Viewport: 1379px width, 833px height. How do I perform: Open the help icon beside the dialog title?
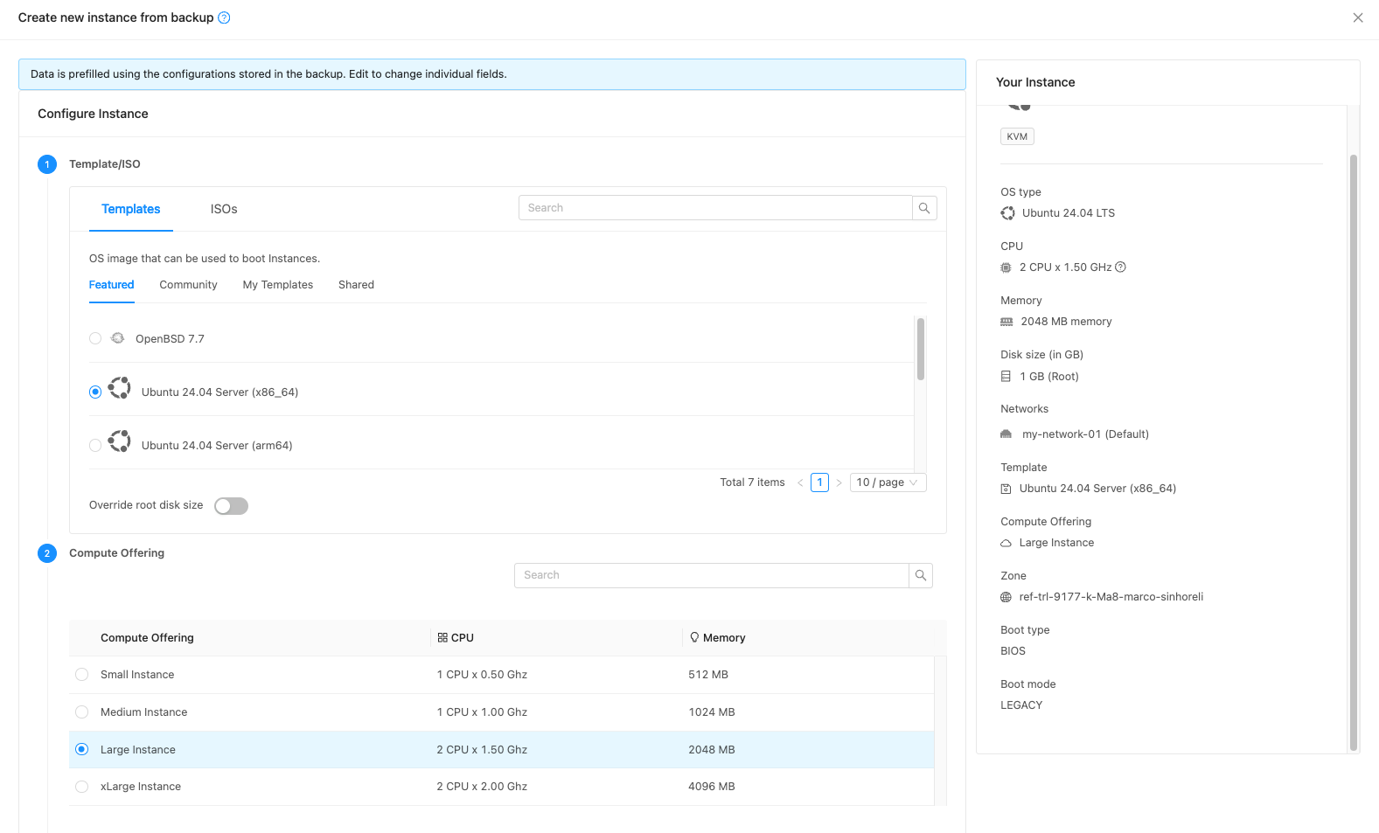[224, 17]
